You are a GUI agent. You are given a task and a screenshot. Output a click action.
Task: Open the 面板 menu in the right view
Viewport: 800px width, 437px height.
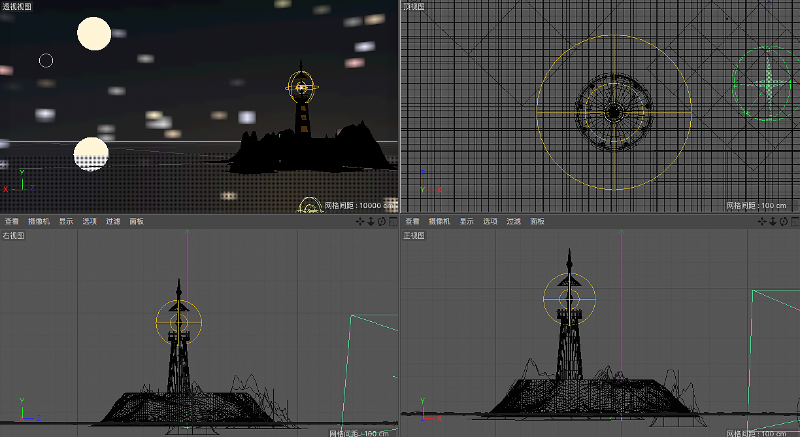pos(137,221)
